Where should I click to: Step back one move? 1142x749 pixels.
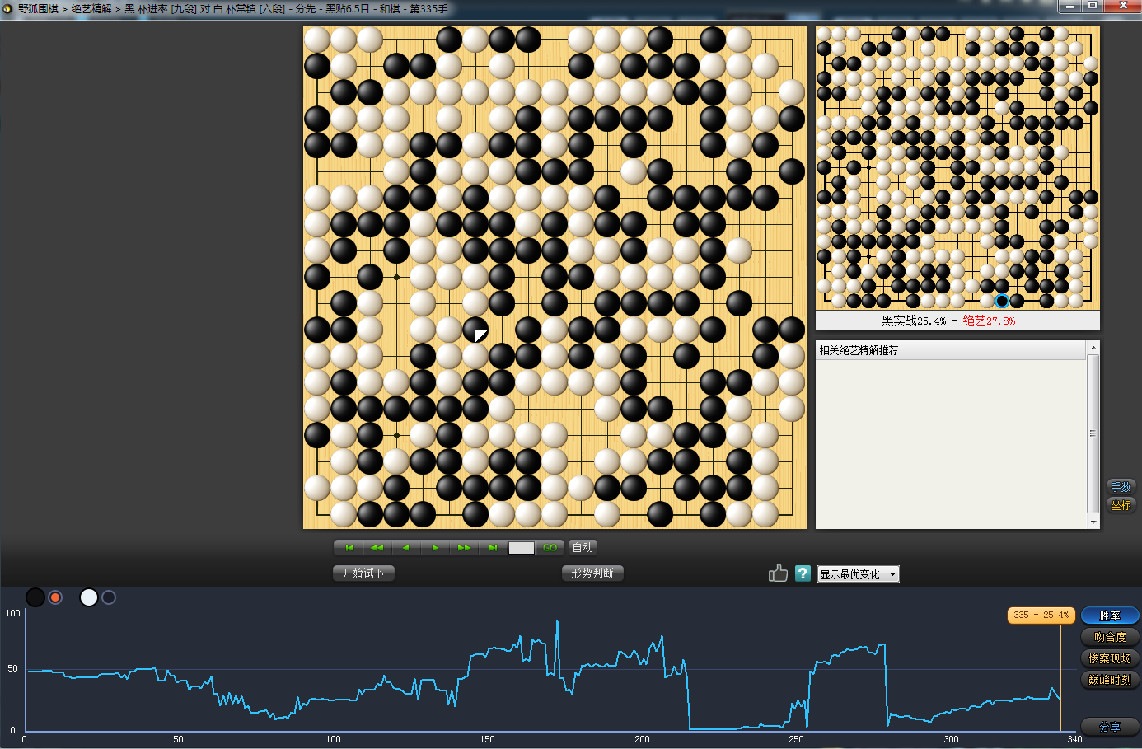(405, 548)
